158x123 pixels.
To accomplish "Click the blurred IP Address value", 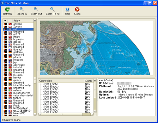I will point(124,83).
